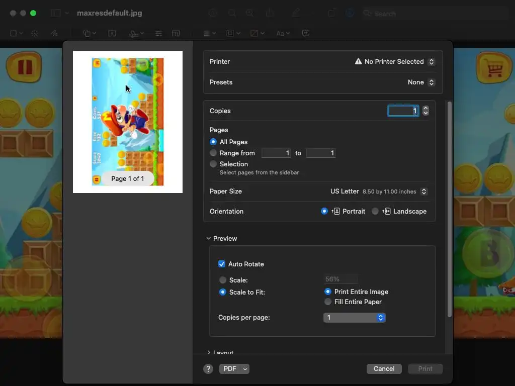Click the print options vertical scrollbar
515x386 pixels.
[449, 209]
